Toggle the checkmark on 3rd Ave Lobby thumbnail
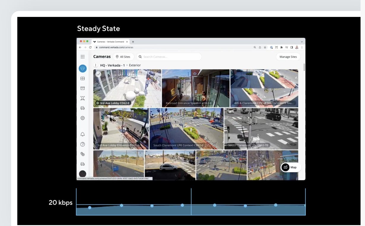This screenshot has width=365, height=226. [98, 74]
